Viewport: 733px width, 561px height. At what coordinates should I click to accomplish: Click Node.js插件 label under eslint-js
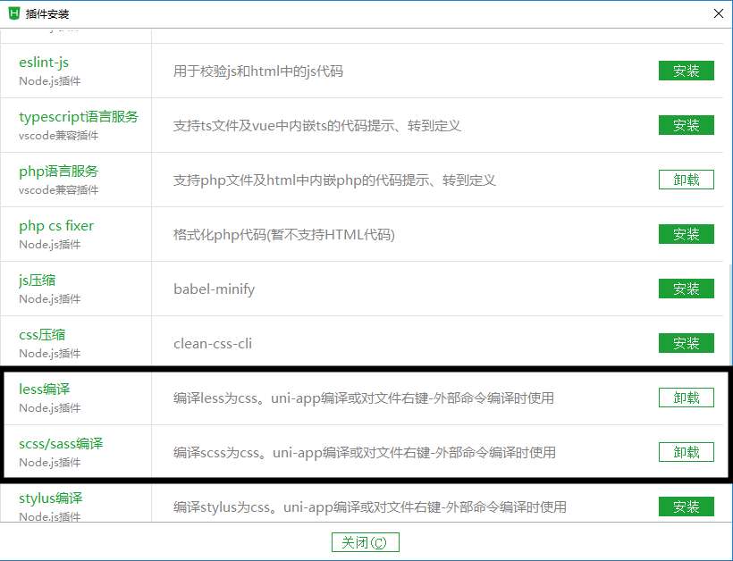tap(49, 81)
